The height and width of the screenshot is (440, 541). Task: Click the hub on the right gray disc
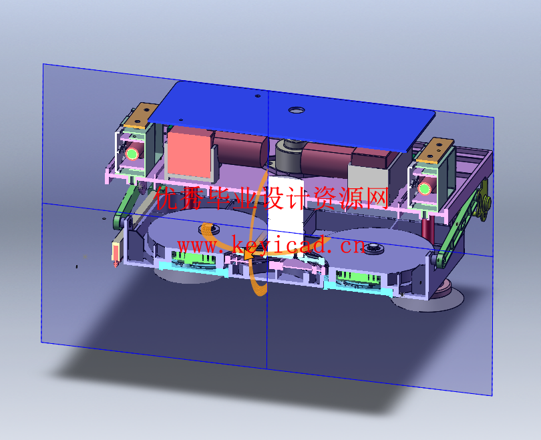(373, 249)
